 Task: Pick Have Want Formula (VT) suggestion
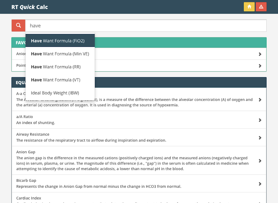(60, 80)
